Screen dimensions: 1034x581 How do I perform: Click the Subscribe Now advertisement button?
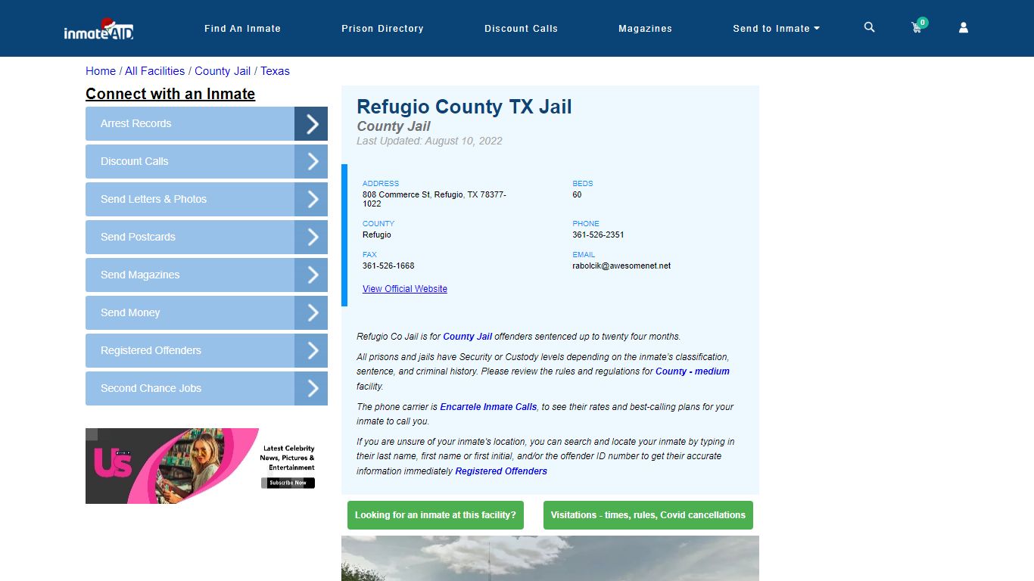[288, 482]
